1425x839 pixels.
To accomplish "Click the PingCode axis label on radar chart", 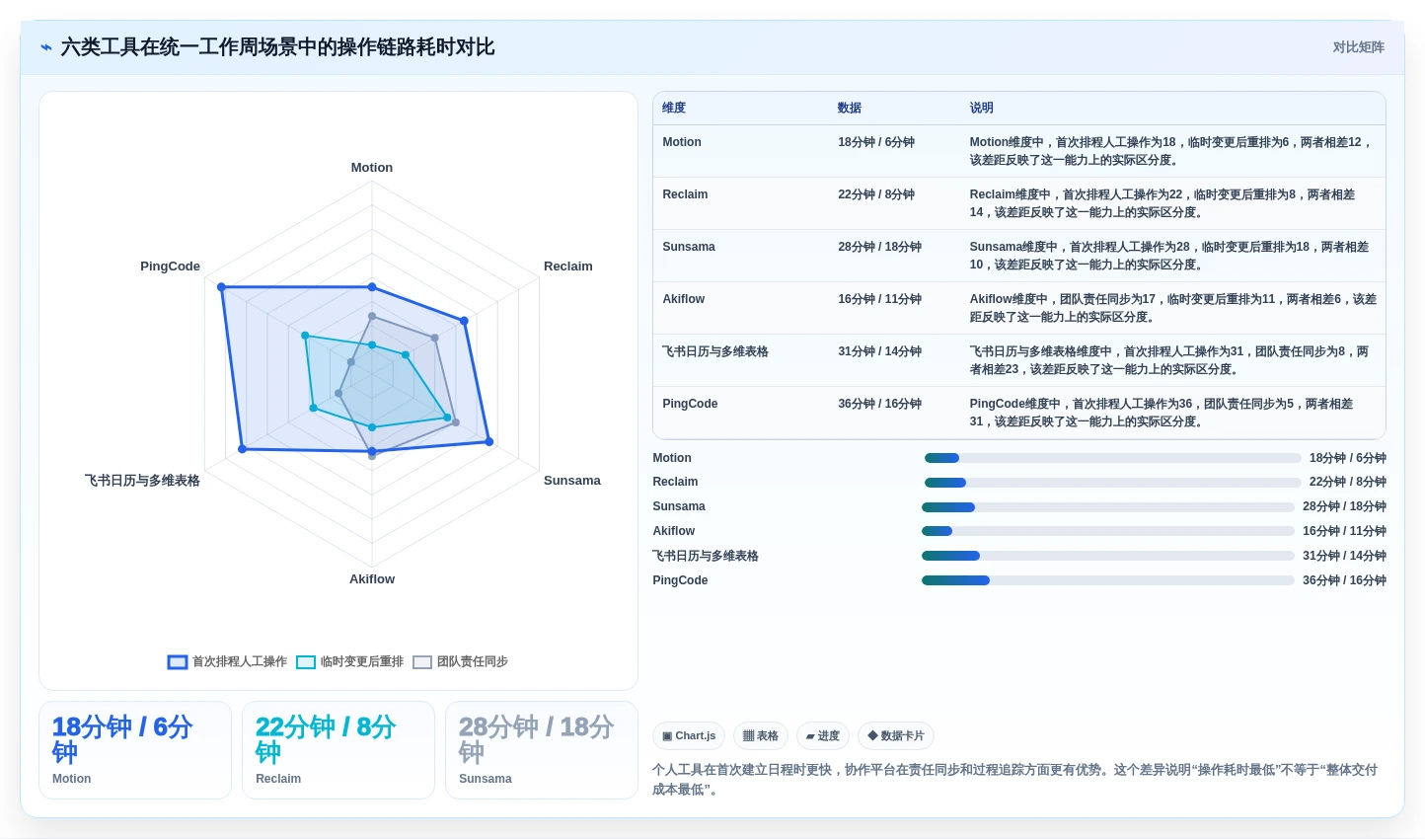I will (170, 267).
